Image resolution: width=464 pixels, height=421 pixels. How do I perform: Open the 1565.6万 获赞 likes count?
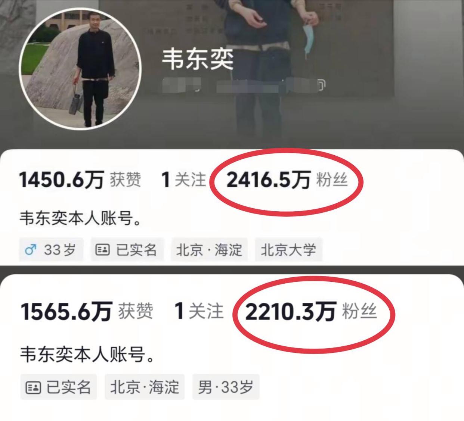(x=87, y=311)
